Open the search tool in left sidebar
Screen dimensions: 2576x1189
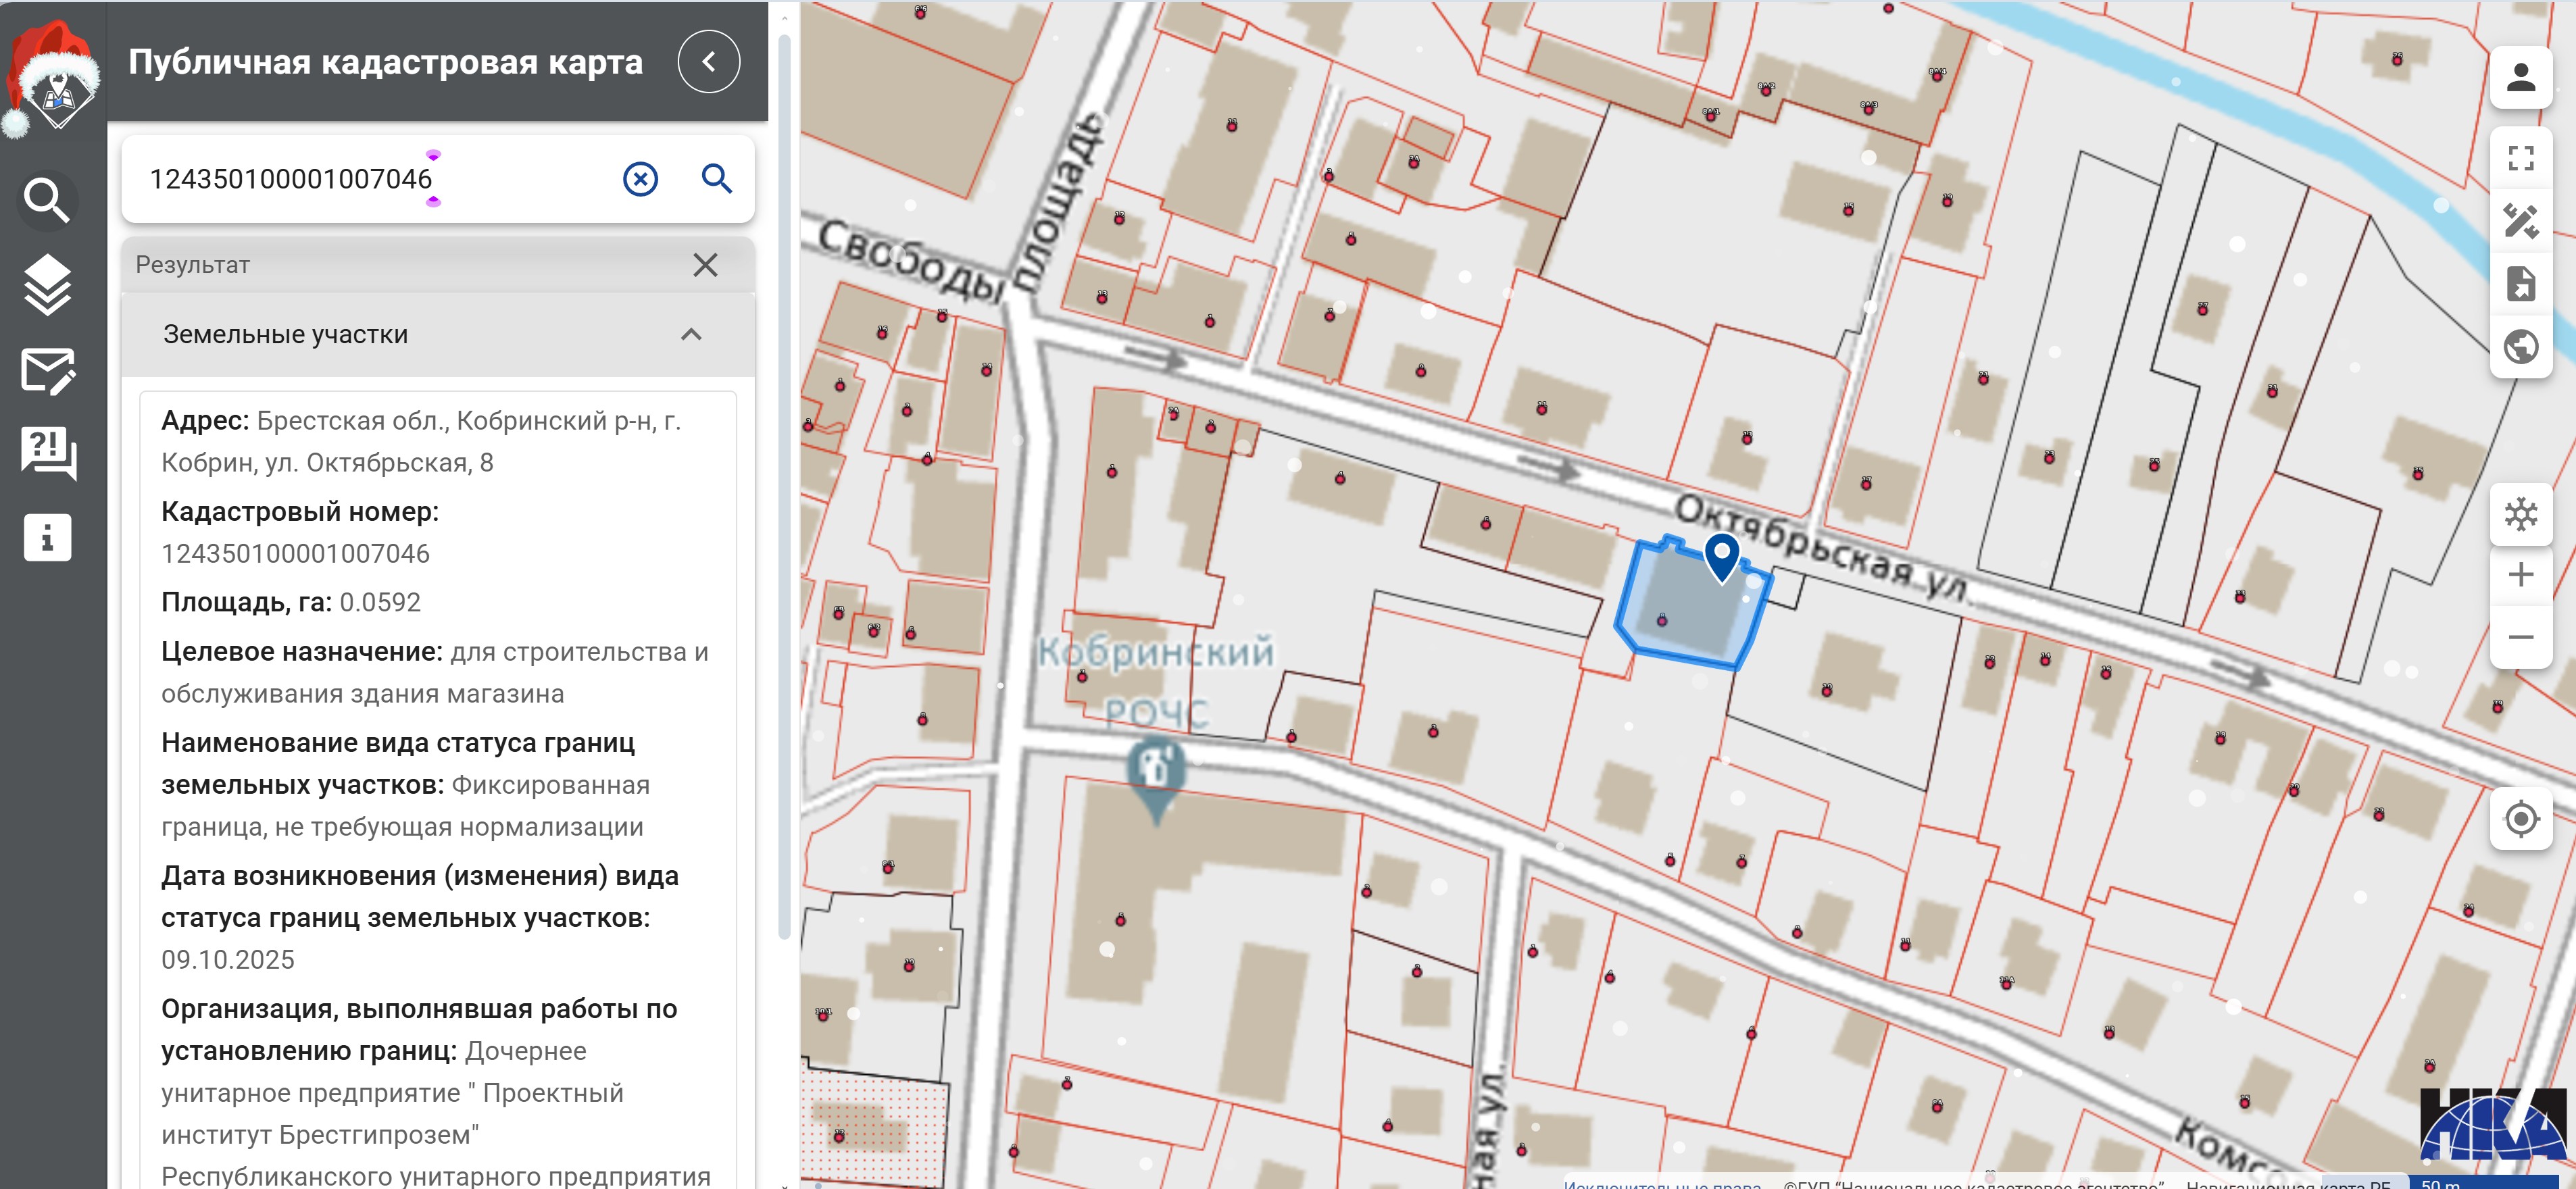point(46,200)
